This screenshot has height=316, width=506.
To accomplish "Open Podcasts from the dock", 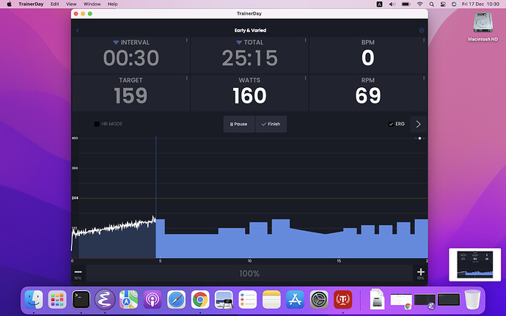I will coord(153,300).
